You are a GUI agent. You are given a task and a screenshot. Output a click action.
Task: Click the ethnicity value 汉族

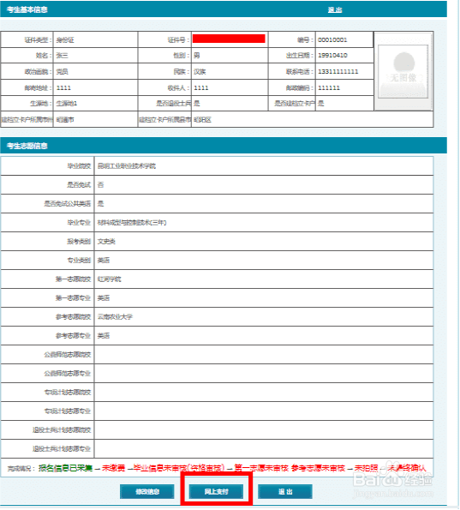(x=200, y=72)
